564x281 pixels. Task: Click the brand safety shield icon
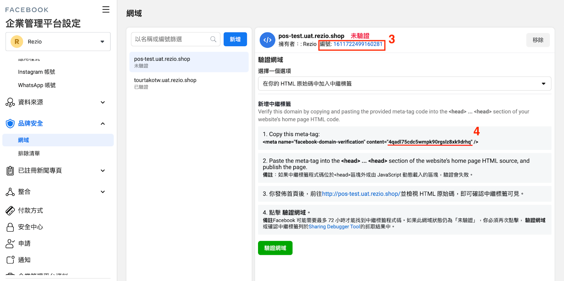(x=10, y=123)
